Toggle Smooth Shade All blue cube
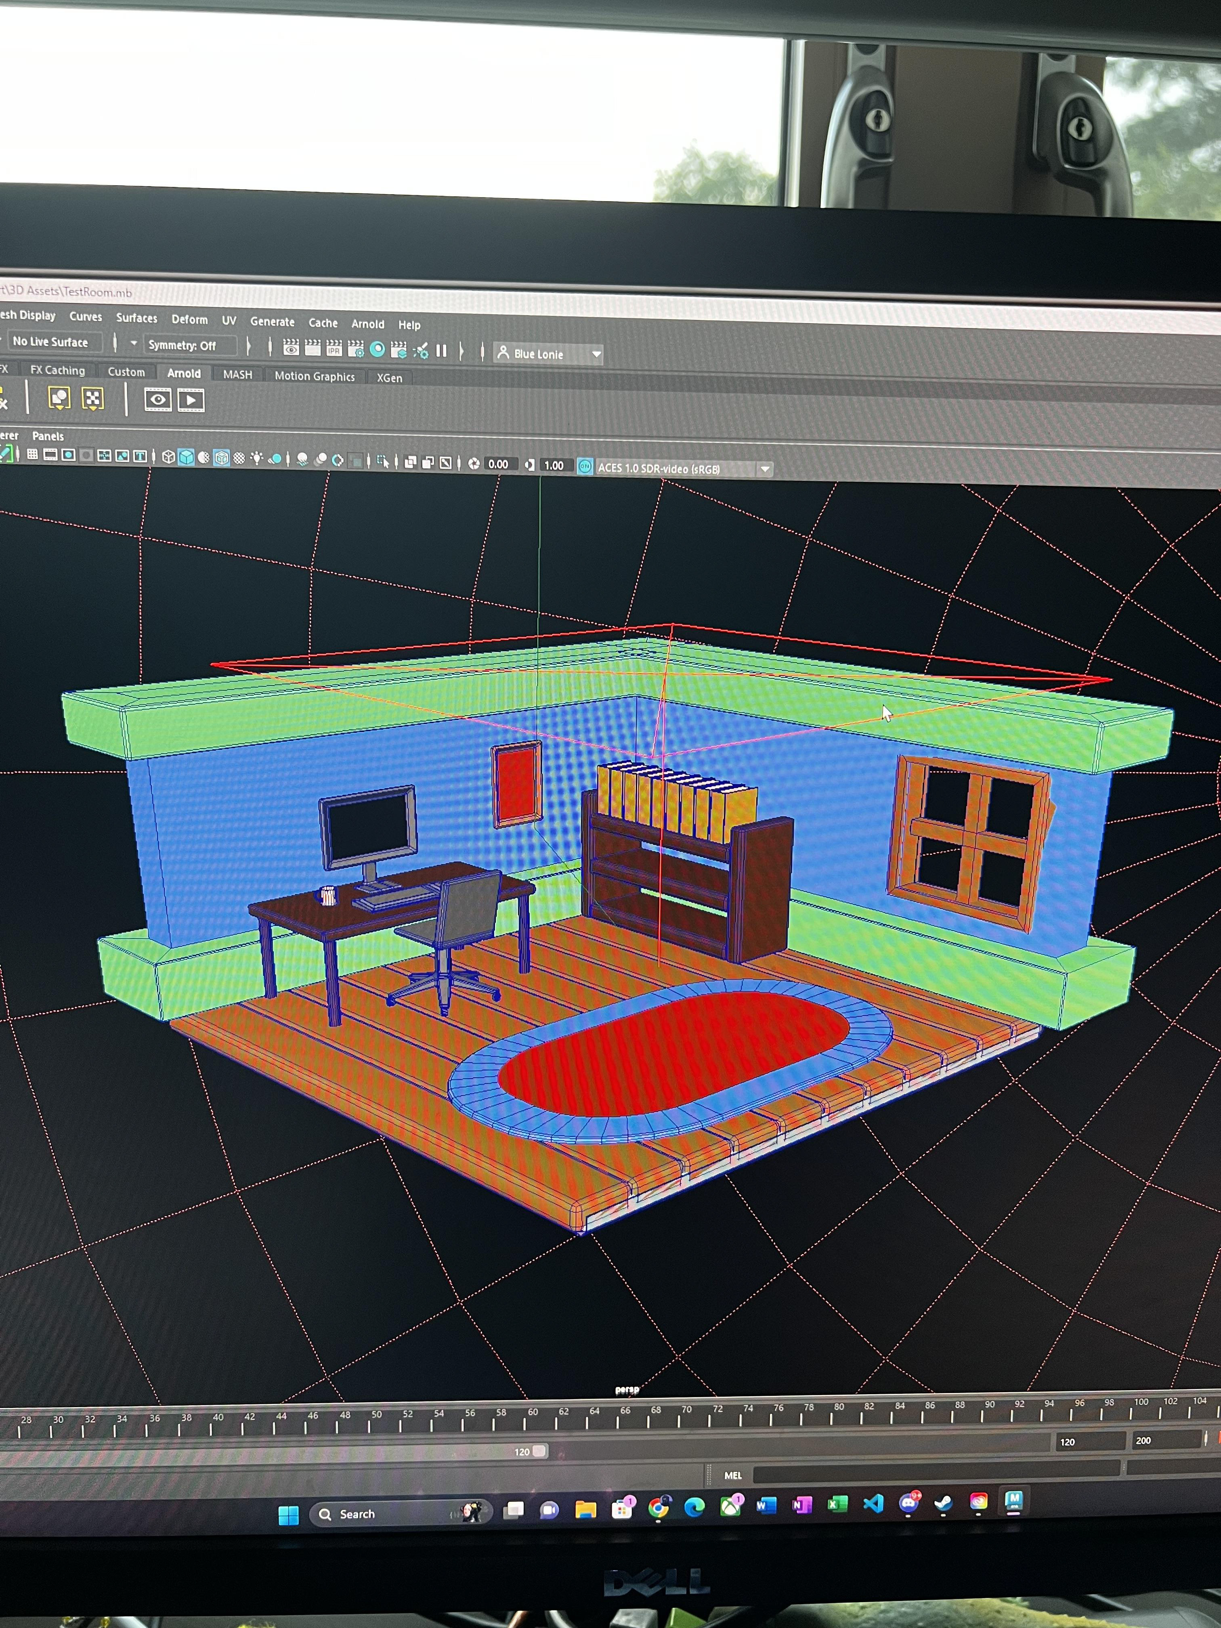Viewport: 1221px width, 1628px height. click(186, 458)
